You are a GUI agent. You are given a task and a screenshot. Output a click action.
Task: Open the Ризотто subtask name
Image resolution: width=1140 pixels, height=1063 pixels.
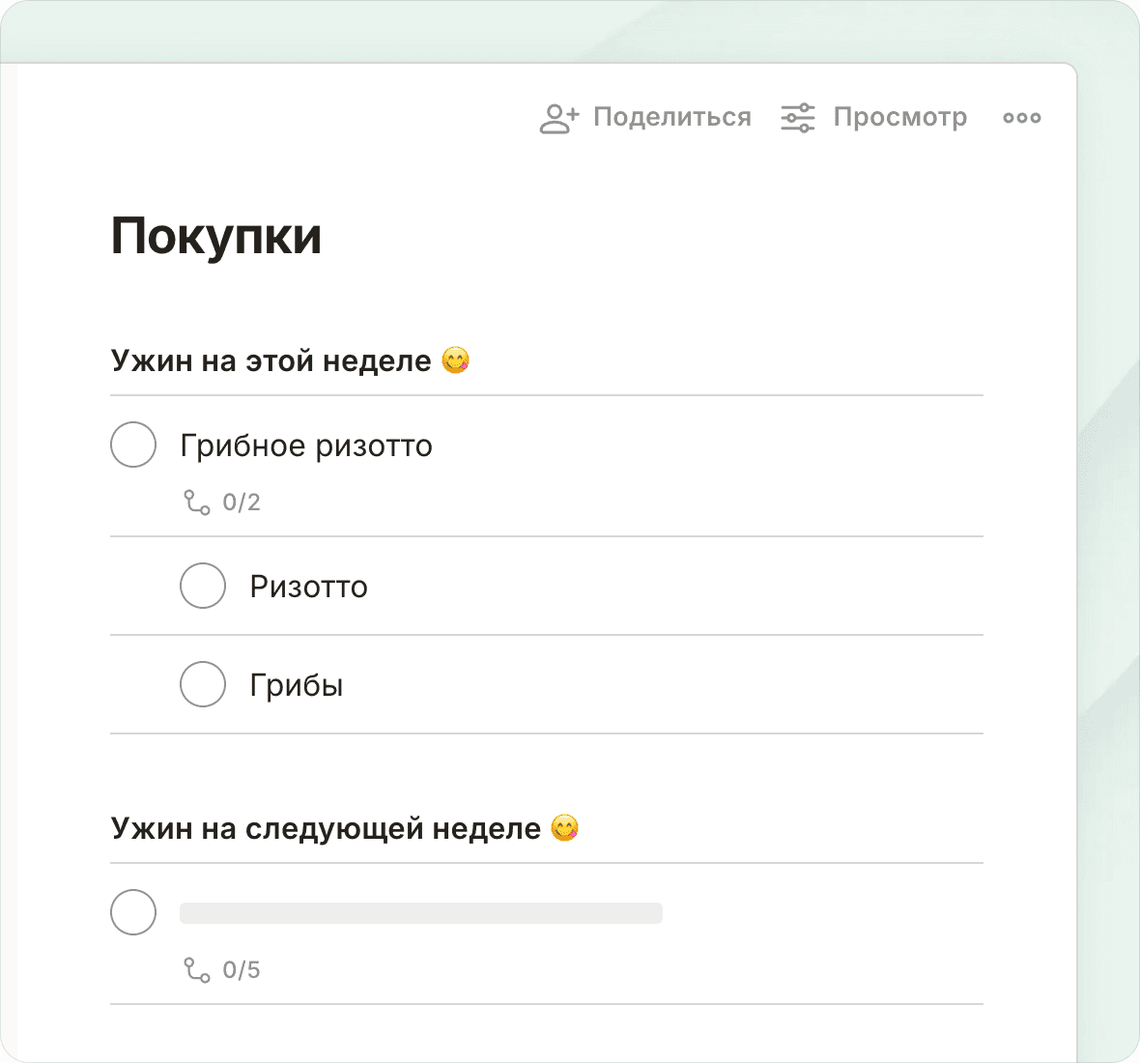308,587
